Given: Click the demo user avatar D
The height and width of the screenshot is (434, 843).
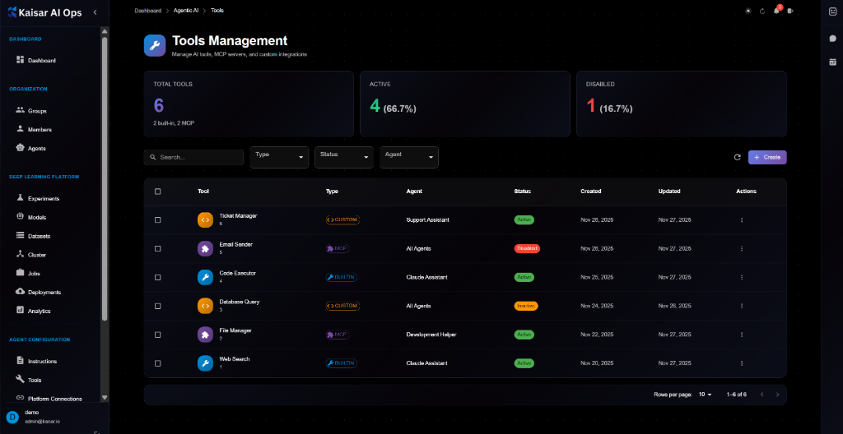Looking at the screenshot, I should coord(12,417).
